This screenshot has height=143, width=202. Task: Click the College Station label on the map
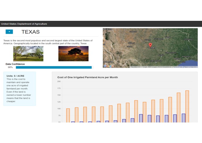click(x=171, y=53)
